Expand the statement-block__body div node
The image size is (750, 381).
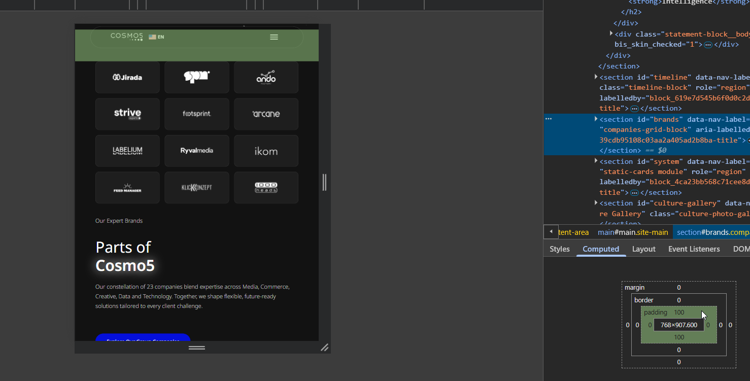tap(611, 33)
